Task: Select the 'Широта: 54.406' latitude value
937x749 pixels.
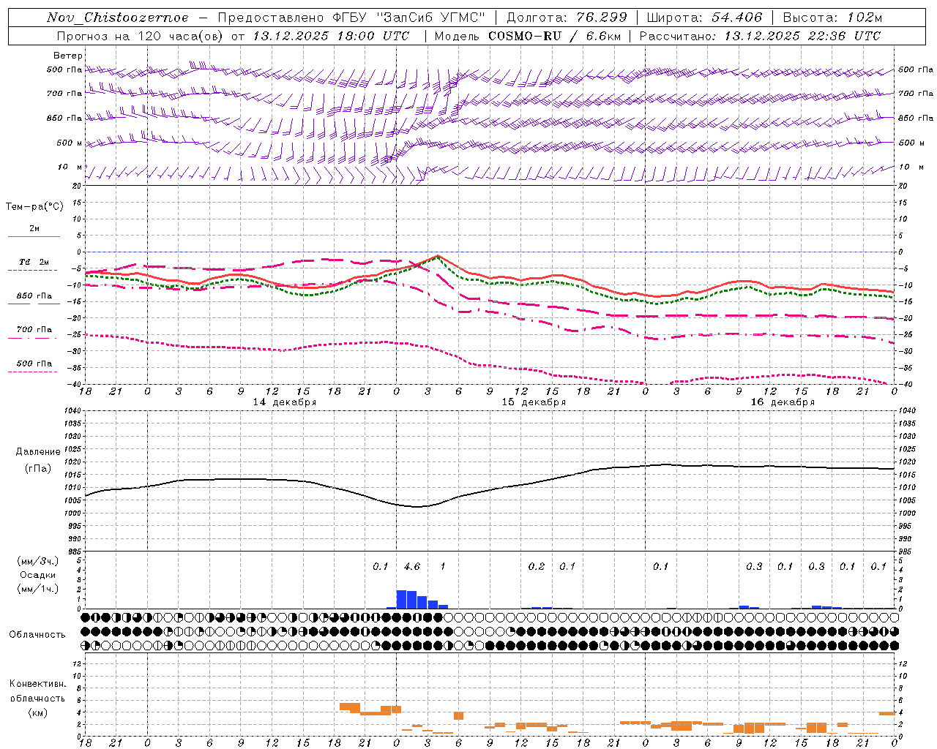Action: pyautogui.click(x=705, y=18)
